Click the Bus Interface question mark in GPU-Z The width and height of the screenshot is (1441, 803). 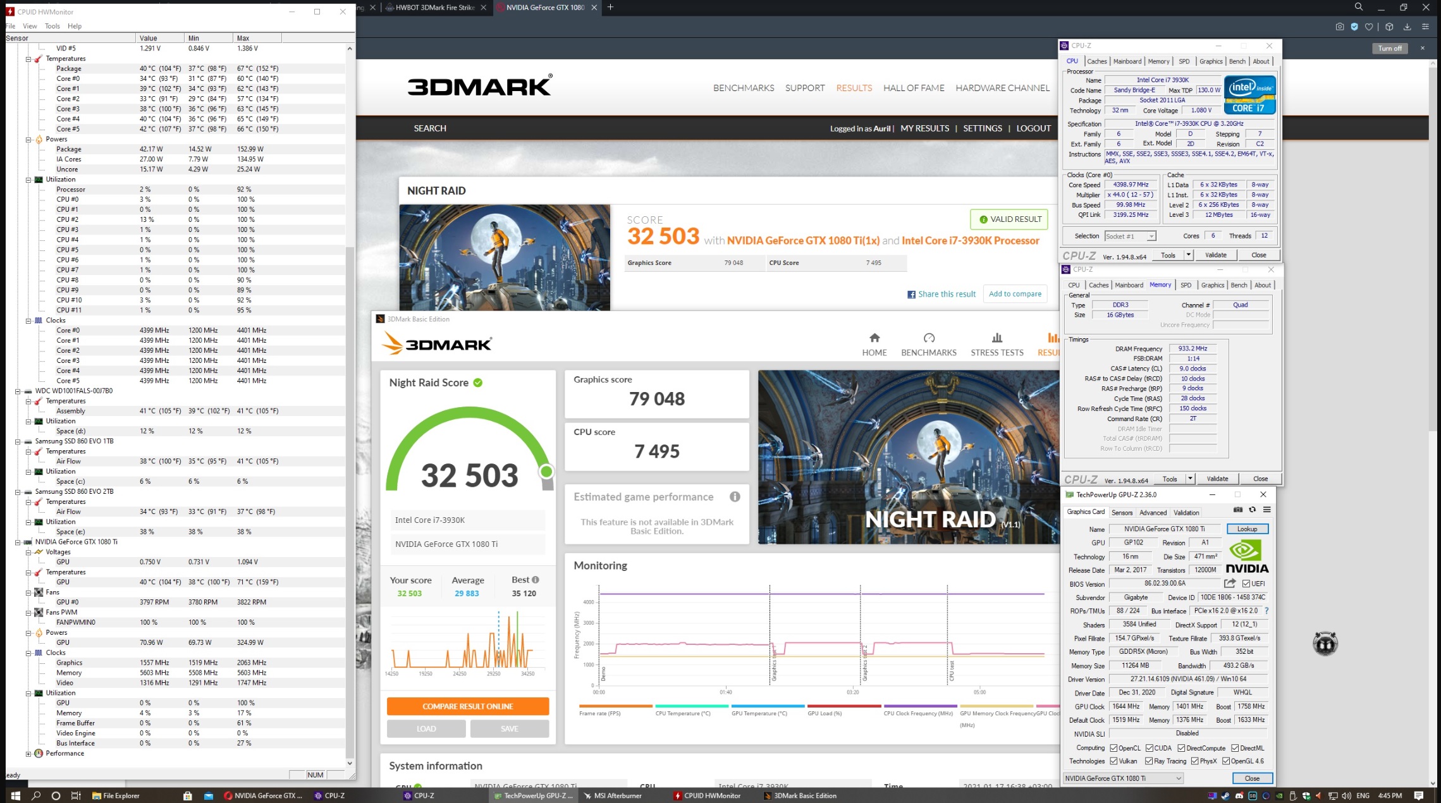pos(1266,611)
